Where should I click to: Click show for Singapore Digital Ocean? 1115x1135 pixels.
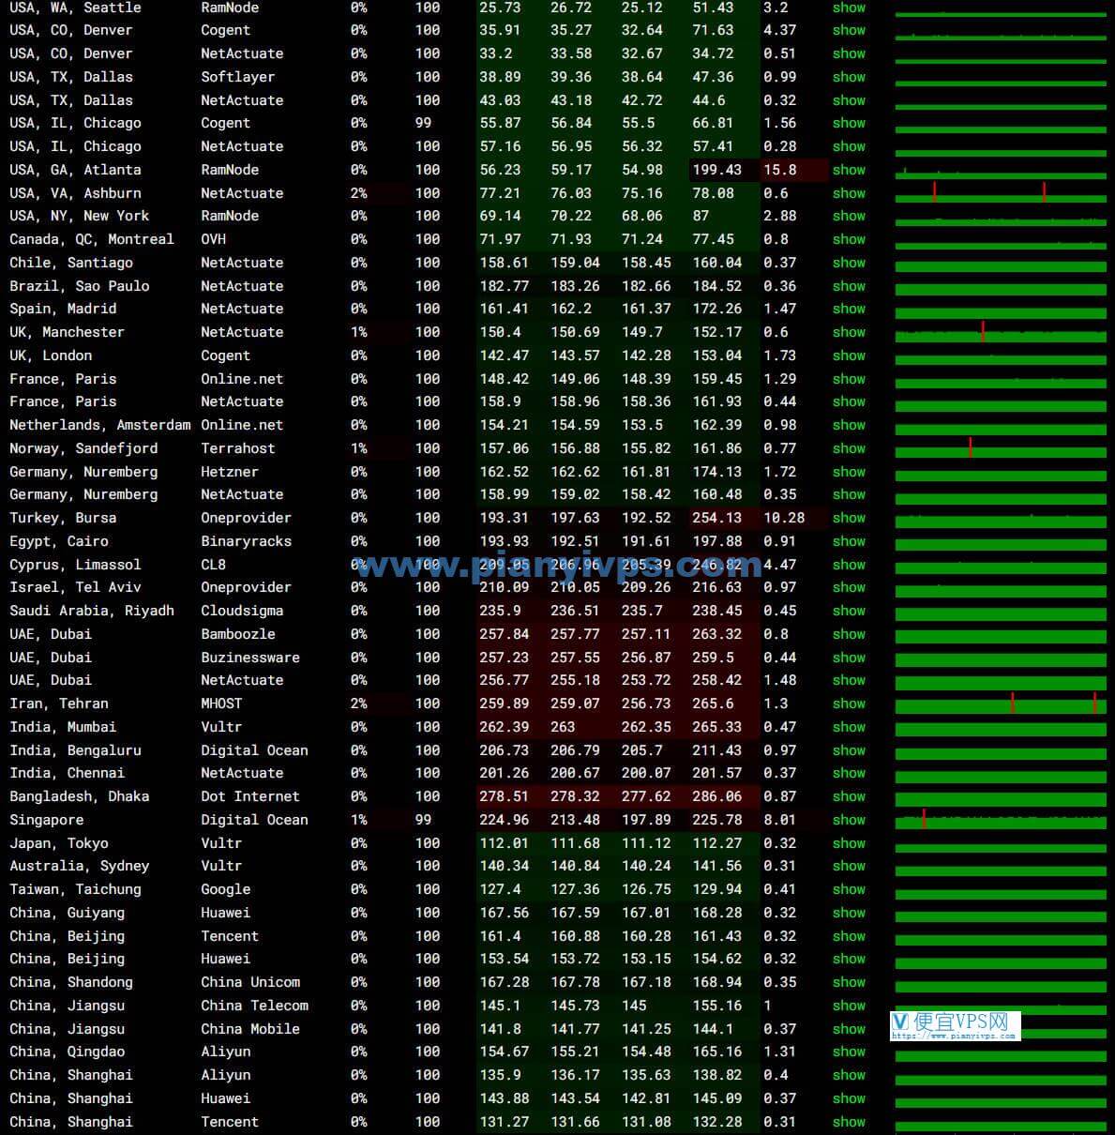(x=849, y=820)
